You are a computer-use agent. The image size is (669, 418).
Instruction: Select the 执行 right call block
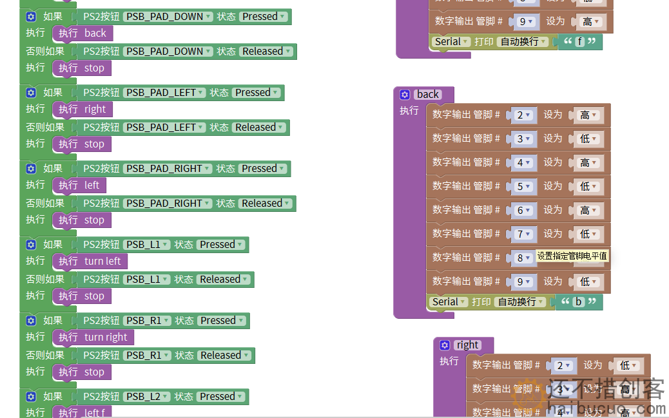click(x=82, y=109)
